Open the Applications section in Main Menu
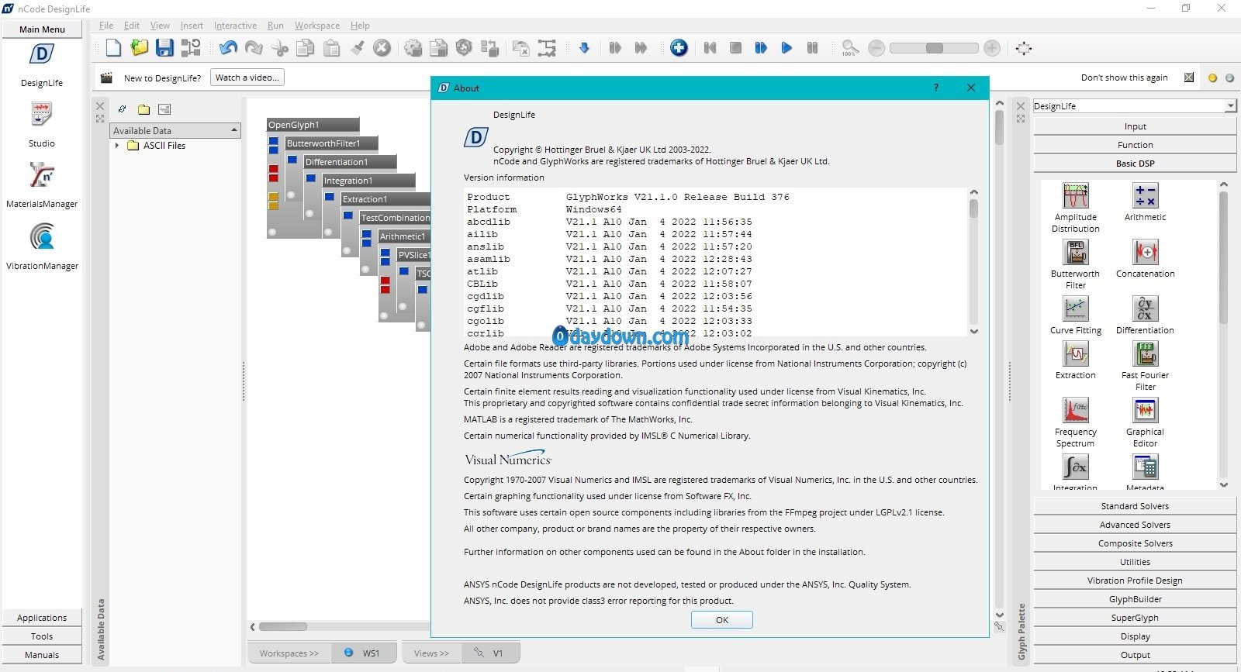Image resolution: width=1241 pixels, height=672 pixels. [42, 618]
